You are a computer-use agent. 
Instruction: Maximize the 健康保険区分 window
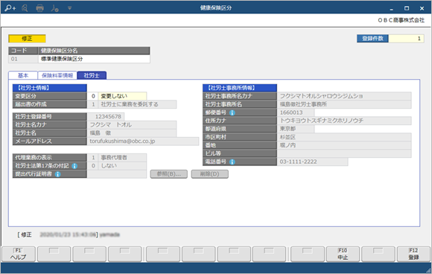click(x=407, y=8)
